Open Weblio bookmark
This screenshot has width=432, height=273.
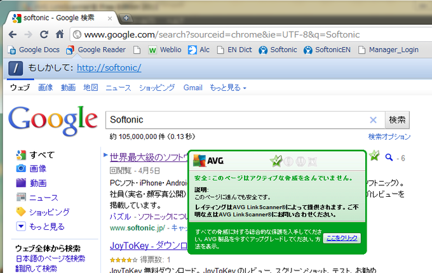click(165, 50)
